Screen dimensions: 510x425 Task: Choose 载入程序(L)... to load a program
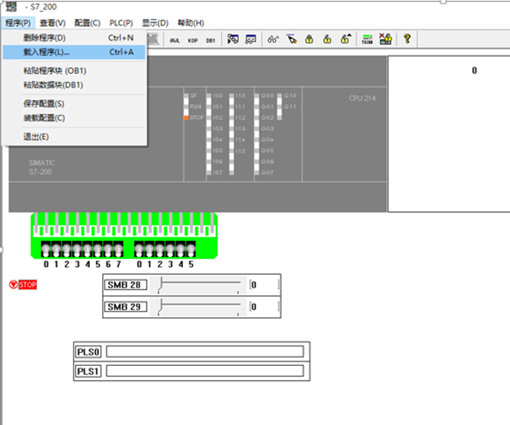pos(74,52)
